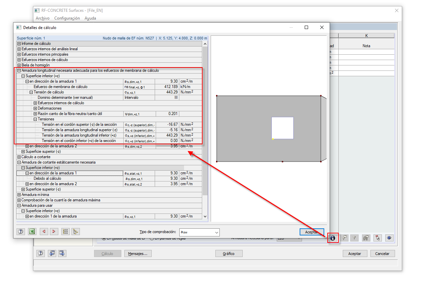
Task: Expand 'Comprobación de la cuantía de armadura máxima'
Action: 19,200
